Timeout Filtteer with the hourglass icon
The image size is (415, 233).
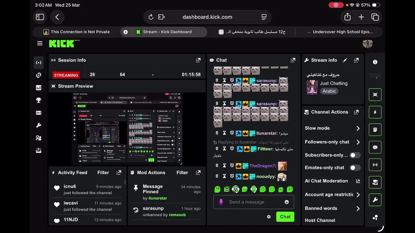[224, 149]
